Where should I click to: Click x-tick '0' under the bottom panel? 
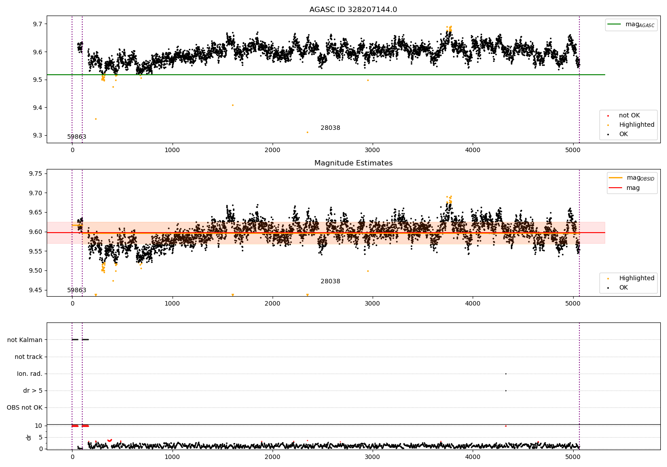pos(72,457)
